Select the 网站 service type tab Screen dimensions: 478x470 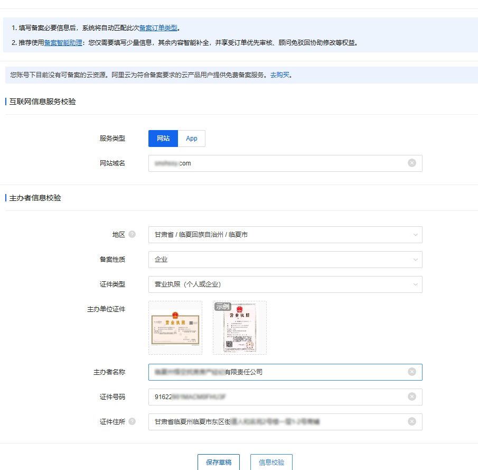tap(163, 138)
